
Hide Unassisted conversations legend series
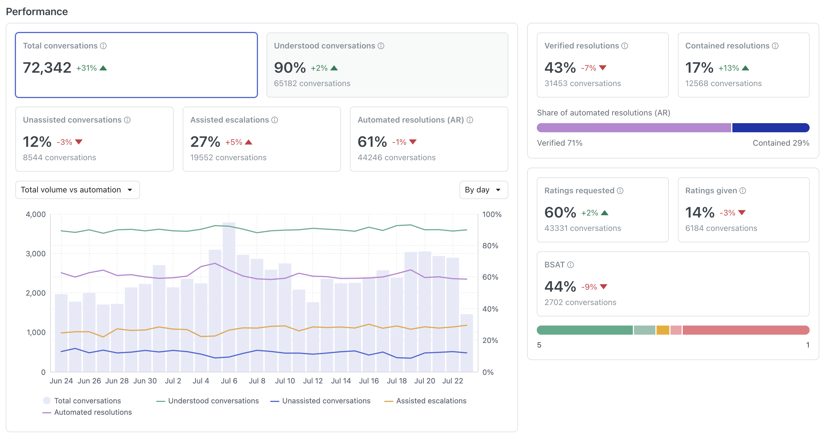[x=320, y=401]
